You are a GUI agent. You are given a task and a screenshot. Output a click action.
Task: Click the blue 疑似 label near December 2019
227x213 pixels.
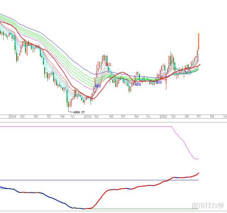159,82
